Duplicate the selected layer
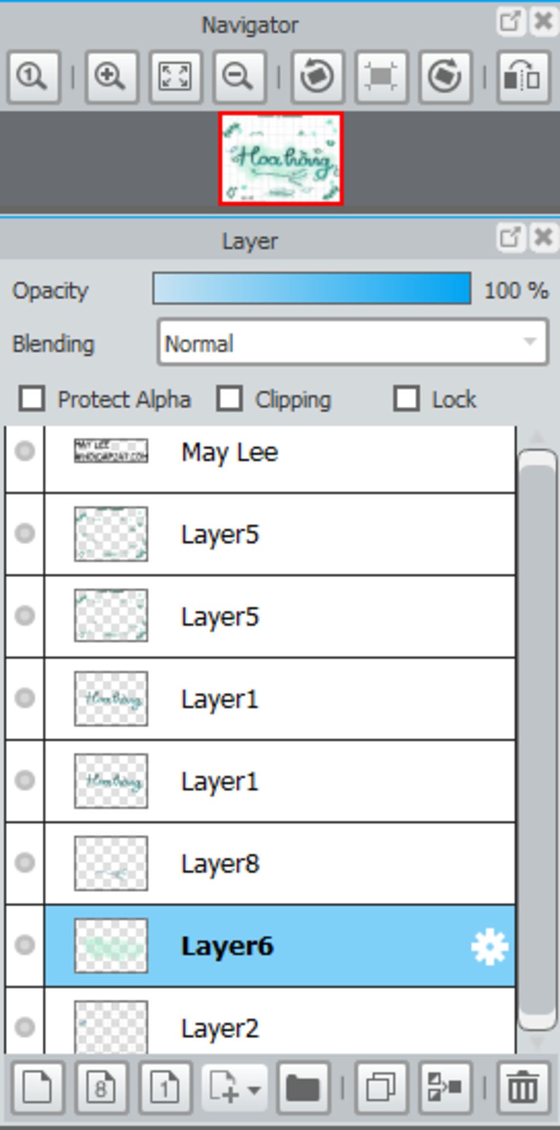 coord(381,1087)
